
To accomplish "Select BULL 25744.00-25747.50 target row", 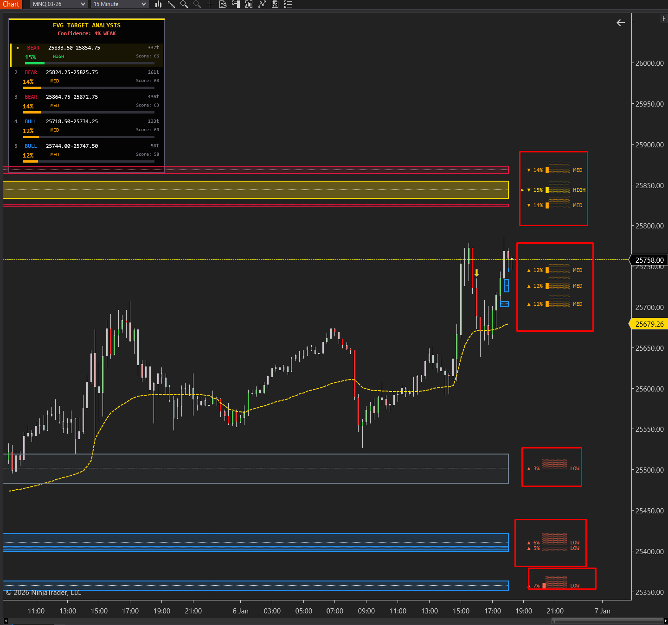I will 87,153.
